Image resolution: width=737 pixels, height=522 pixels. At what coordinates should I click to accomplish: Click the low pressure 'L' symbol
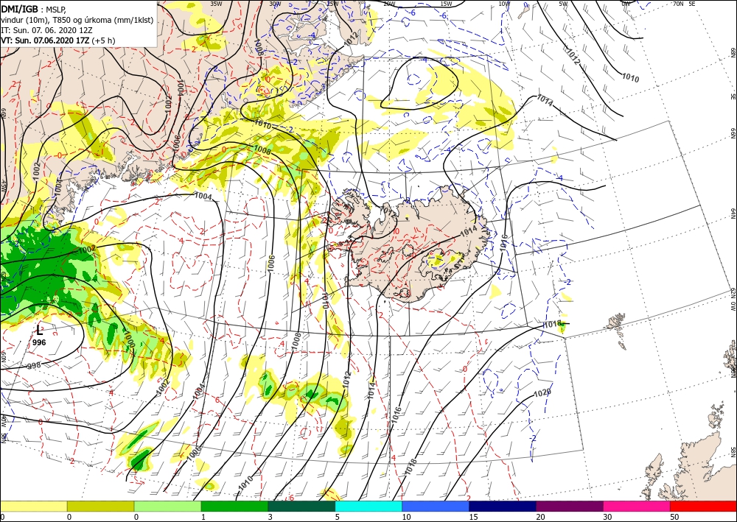tap(40, 331)
